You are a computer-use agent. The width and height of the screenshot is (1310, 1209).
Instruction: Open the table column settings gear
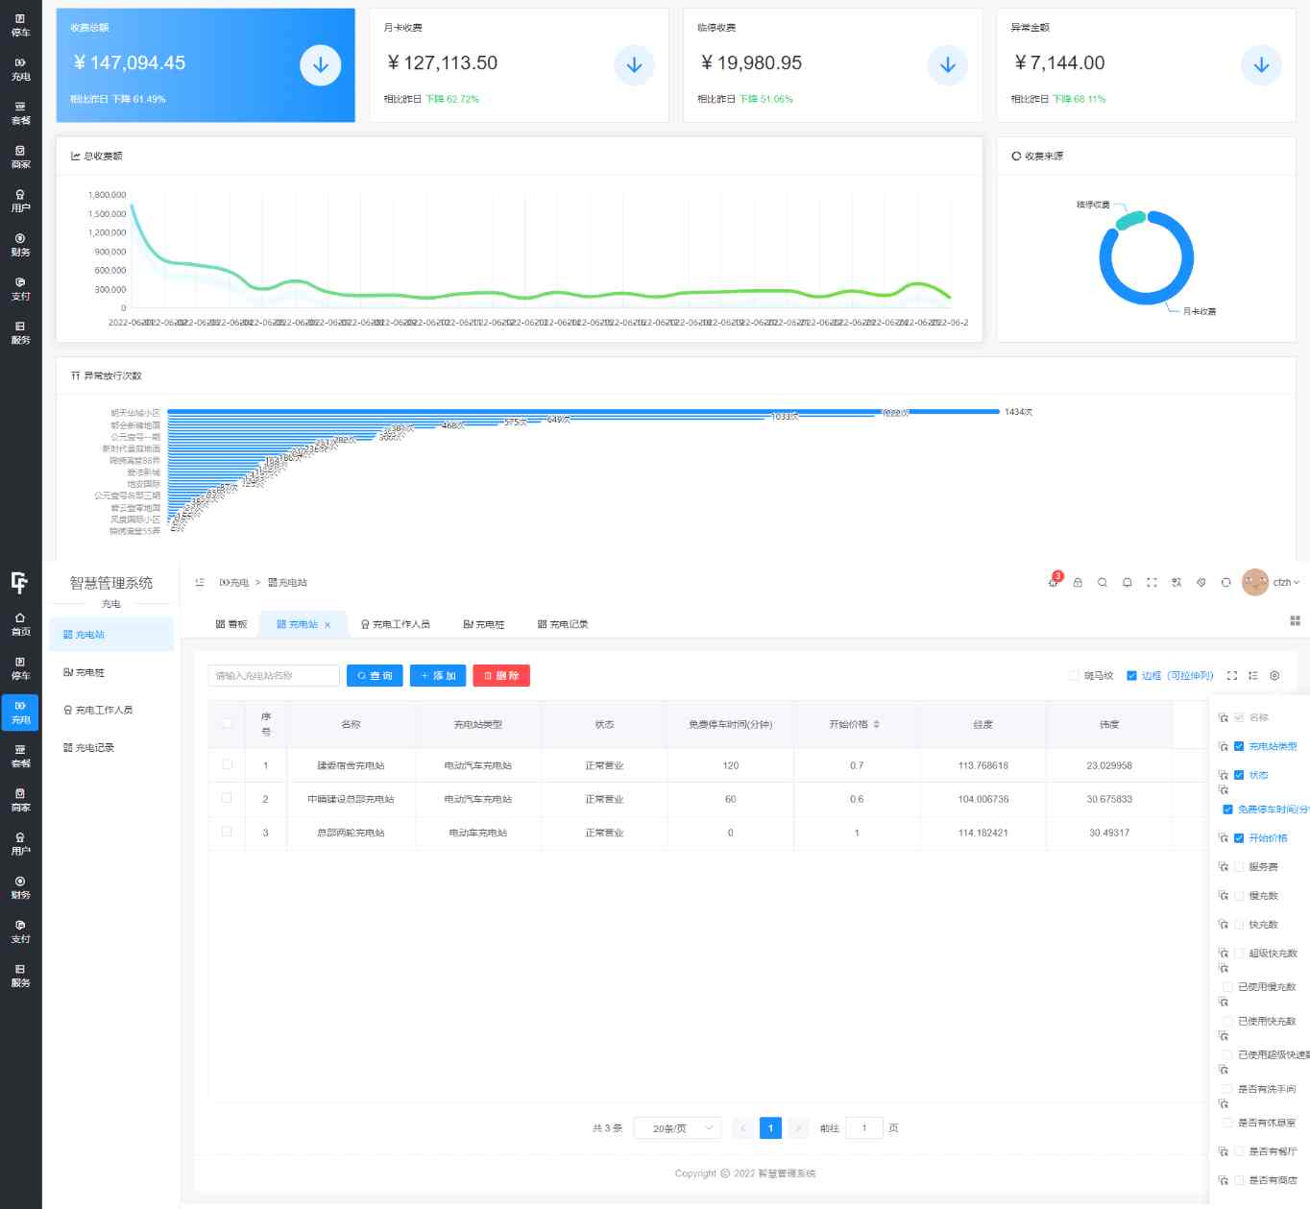(x=1274, y=676)
